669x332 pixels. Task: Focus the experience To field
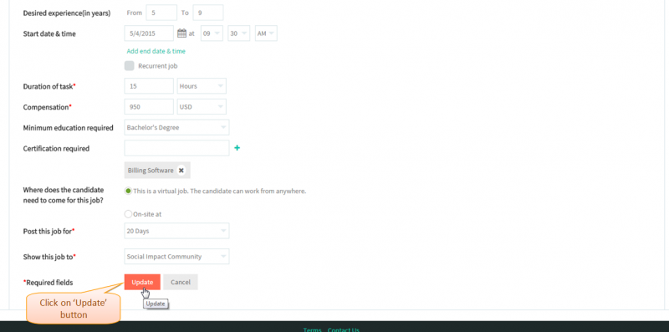pyautogui.click(x=208, y=13)
